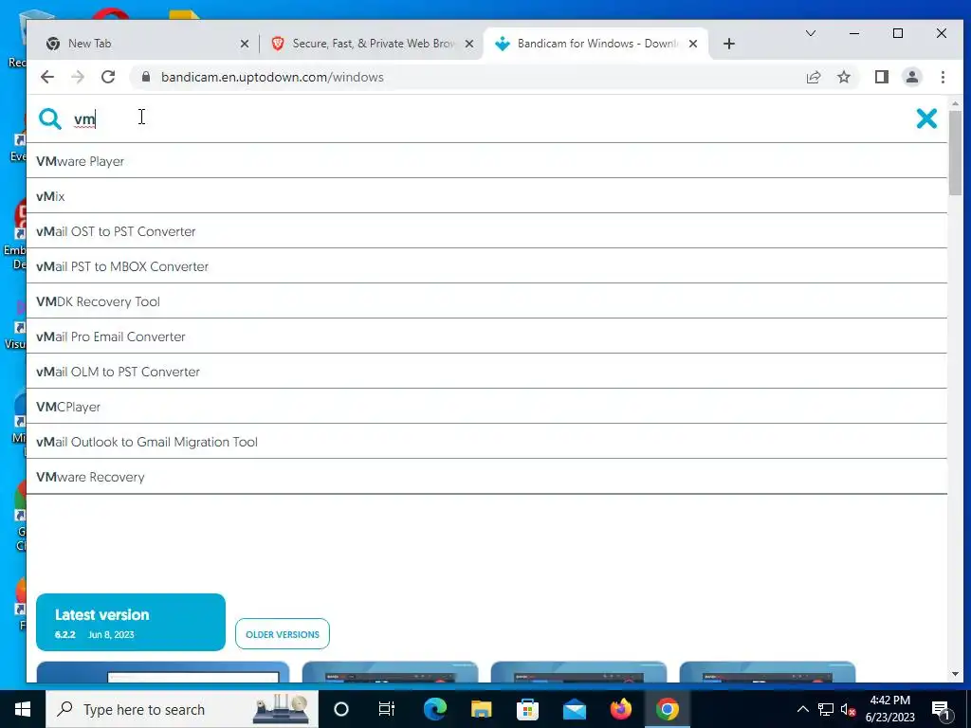Screen dimensions: 971x728
Task: Open File Explorer from the taskbar
Action: click(x=481, y=709)
